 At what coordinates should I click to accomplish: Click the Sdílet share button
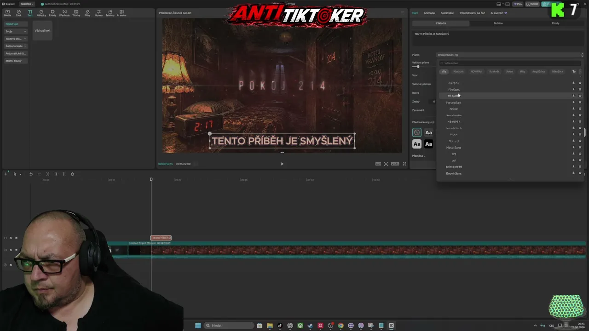(x=533, y=4)
